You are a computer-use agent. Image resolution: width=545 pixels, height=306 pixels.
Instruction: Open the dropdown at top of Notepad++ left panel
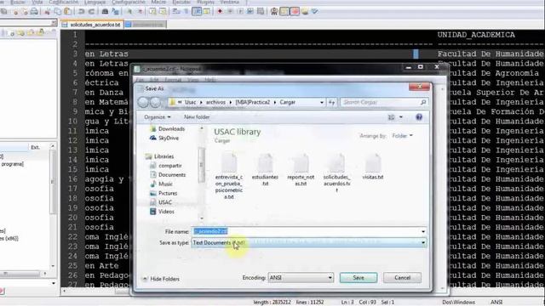pos(54,23)
